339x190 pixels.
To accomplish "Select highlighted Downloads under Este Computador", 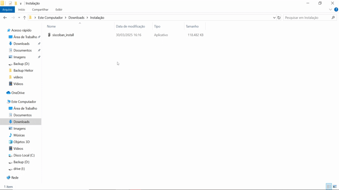I will [x=22, y=122].
